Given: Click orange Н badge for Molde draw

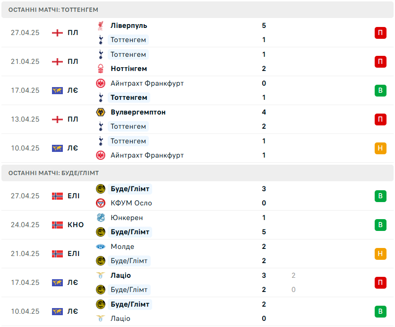Looking at the screenshot, I should [380, 254].
